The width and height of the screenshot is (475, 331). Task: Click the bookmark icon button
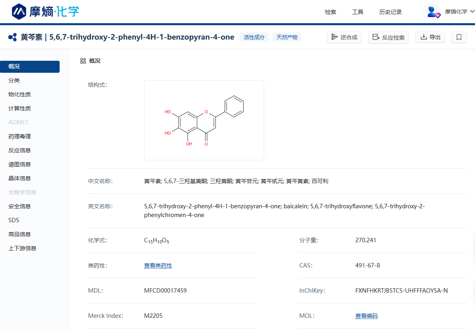point(459,37)
